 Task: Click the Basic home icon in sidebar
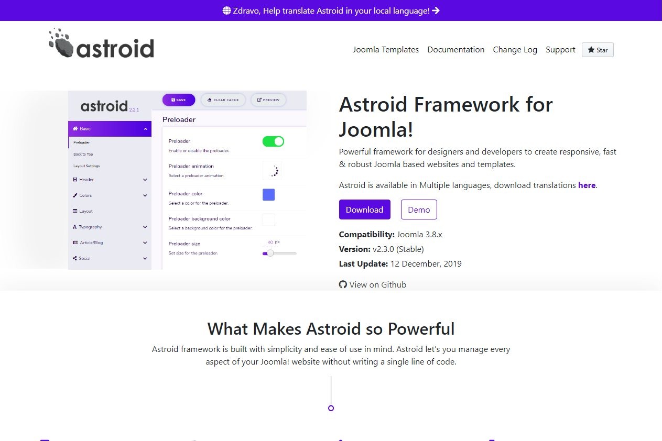point(77,128)
